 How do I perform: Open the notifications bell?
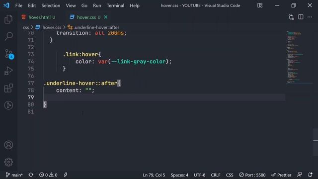[x=310, y=175]
